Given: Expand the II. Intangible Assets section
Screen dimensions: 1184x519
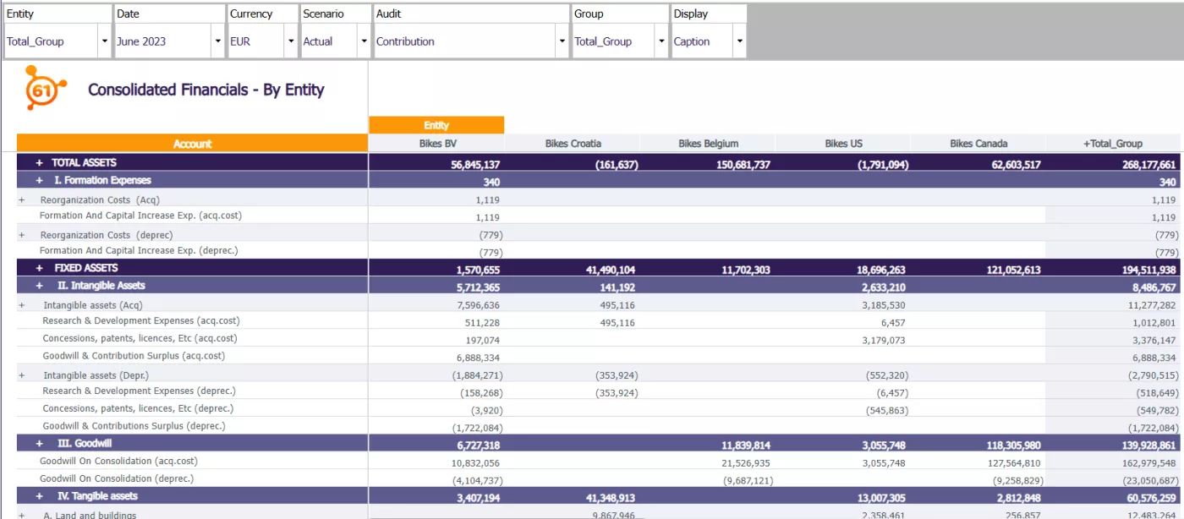Looking at the screenshot, I should 37,286.
